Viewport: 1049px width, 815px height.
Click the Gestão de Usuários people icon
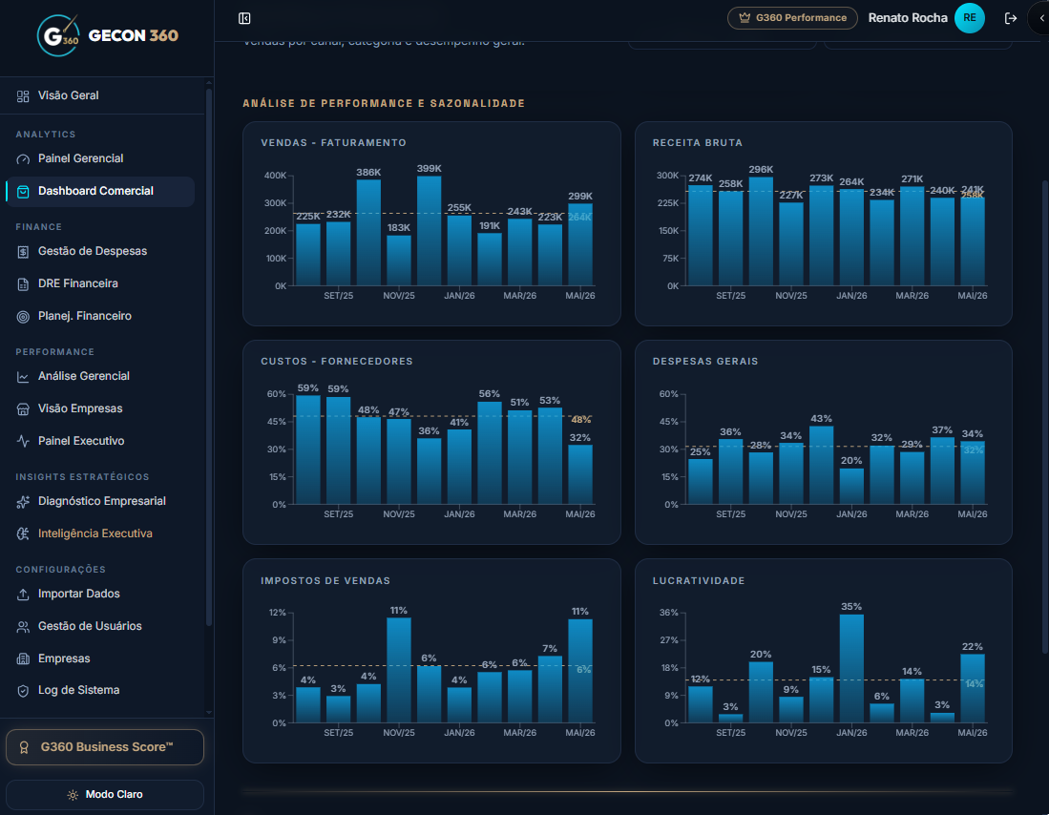click(23, 627)
